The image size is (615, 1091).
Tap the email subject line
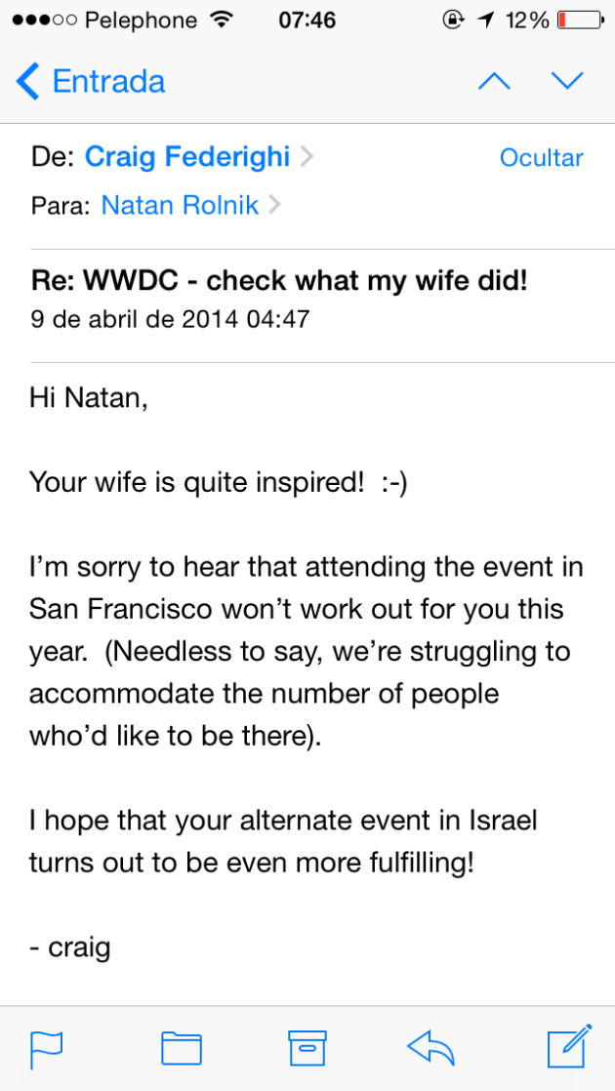point(279,281)
